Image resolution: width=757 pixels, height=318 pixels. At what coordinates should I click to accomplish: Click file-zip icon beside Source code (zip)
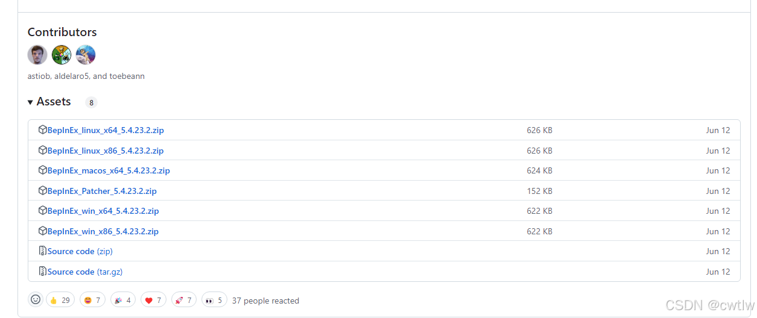tap(43, 251)
